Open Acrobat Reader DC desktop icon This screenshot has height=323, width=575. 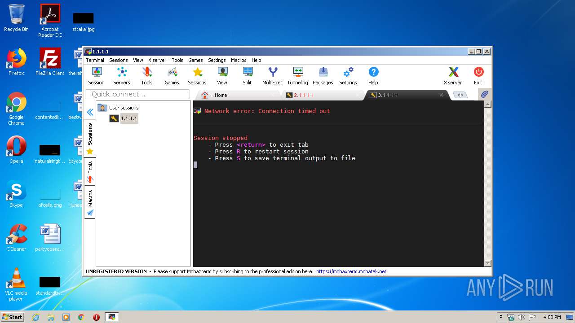(x=50, y=21)
